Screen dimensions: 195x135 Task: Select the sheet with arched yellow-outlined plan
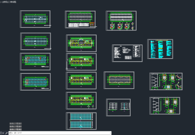pyautogui.click(x=119, y=80)
